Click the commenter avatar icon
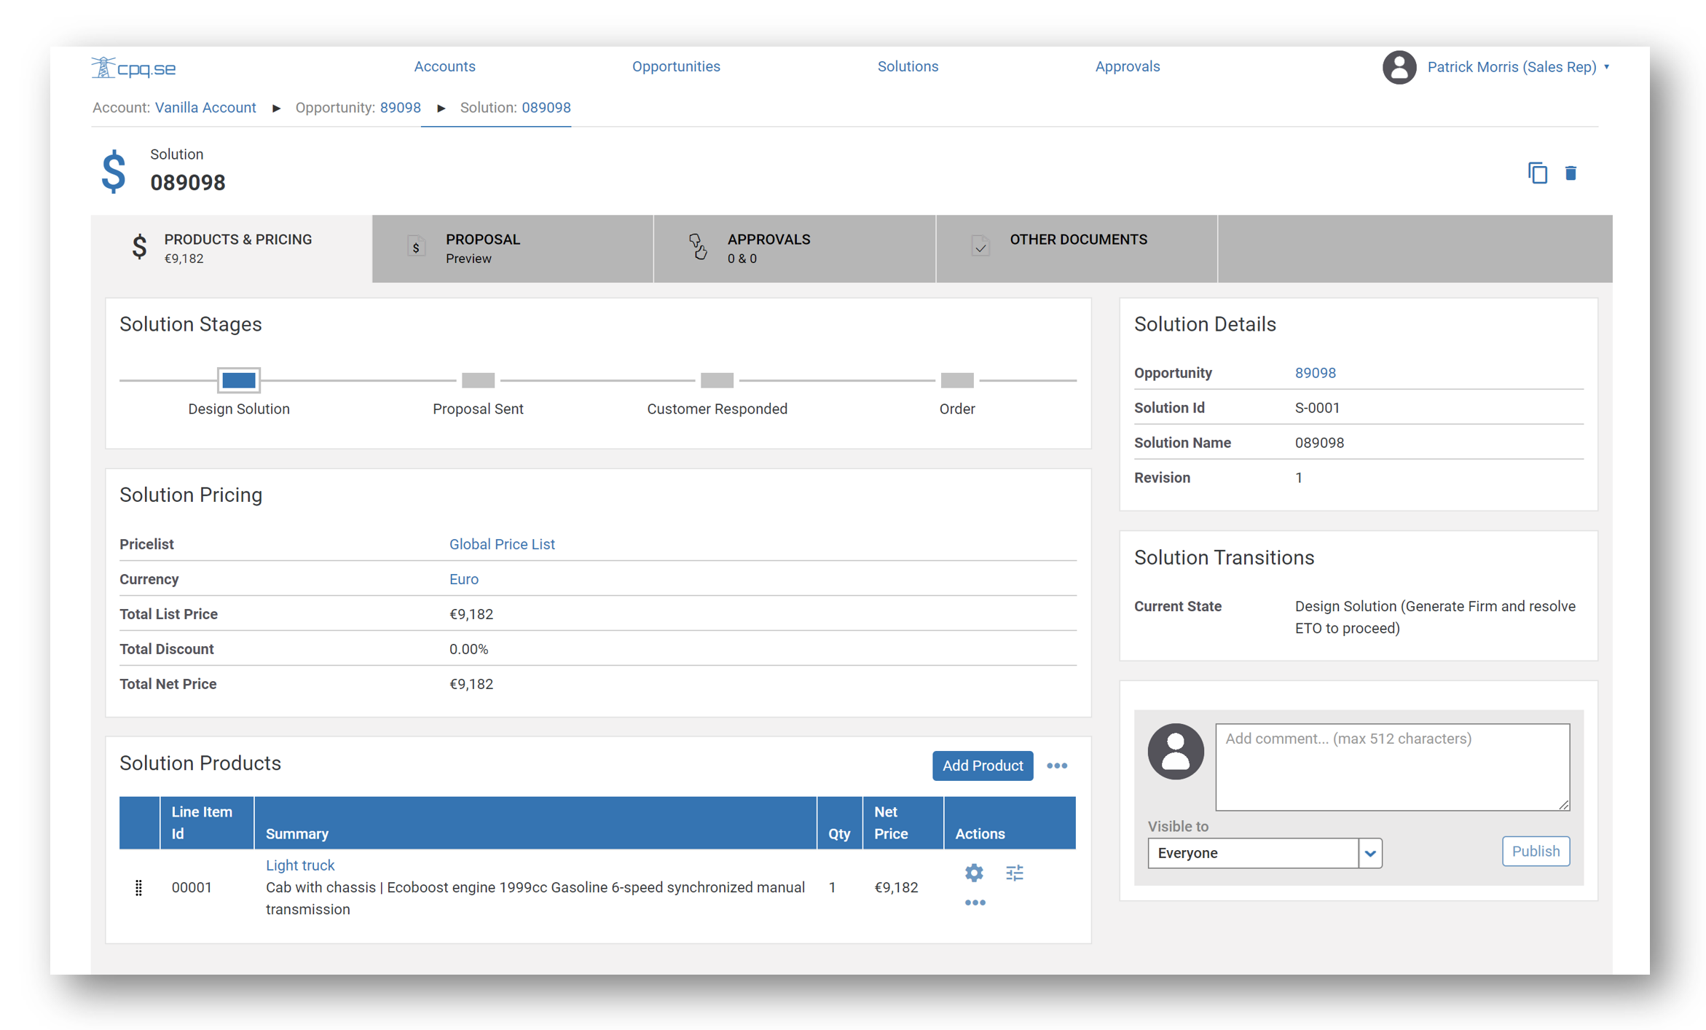The height and width of the screenshot is (1030, 1706). click(1176, 751)
